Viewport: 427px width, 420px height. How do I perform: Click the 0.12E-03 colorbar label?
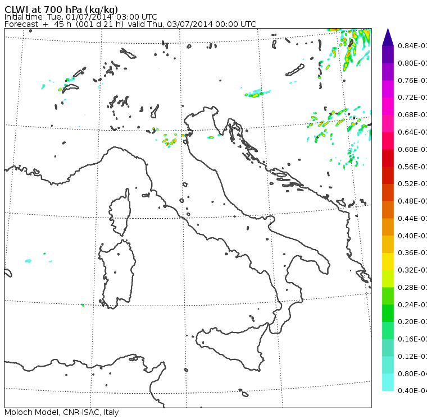point(412,357)
